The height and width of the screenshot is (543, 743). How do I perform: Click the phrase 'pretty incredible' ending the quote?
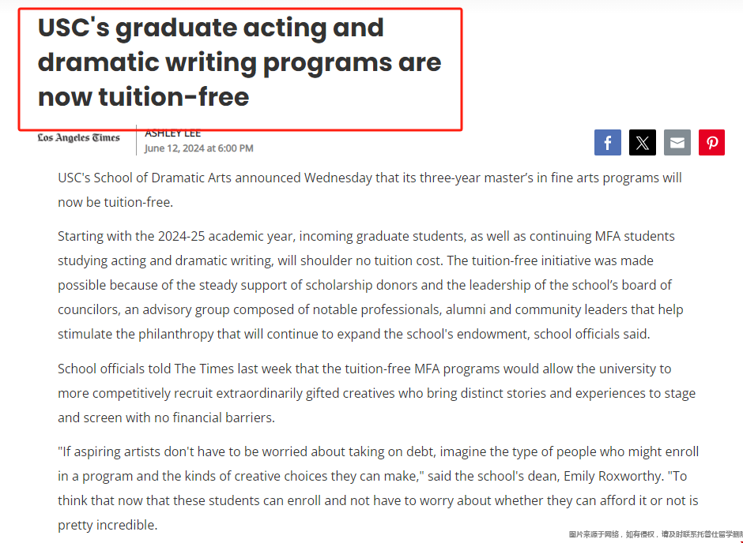pyautogui.click(x=107, y=525)
